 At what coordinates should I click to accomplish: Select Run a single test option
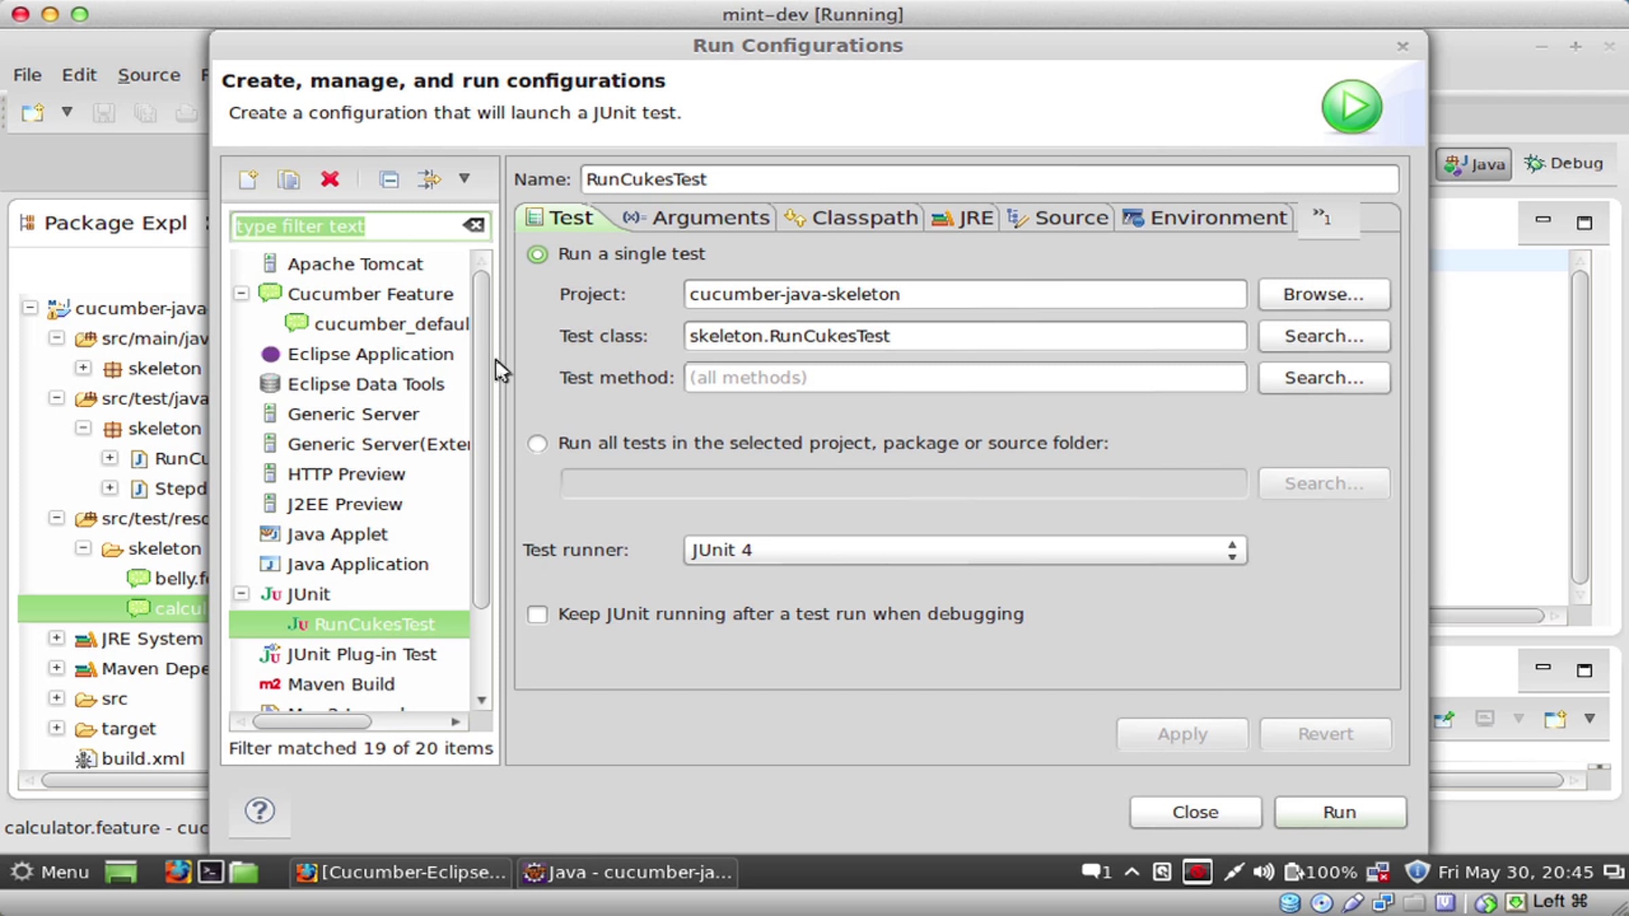[x=537, y=254]
